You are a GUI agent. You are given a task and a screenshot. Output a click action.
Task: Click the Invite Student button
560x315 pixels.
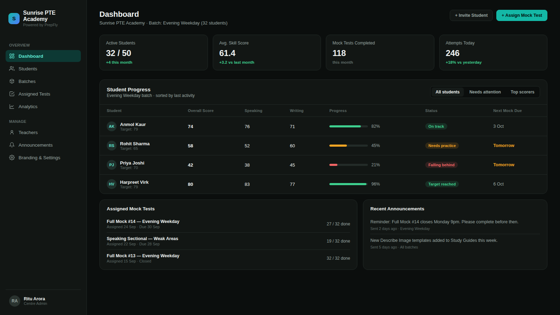click(x=471, y=15)
